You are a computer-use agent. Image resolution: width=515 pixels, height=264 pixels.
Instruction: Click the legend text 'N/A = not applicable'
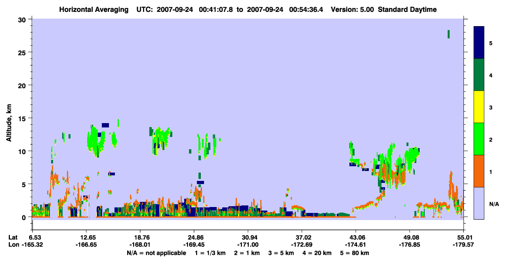pyautogui.click(x=156, y=253)
